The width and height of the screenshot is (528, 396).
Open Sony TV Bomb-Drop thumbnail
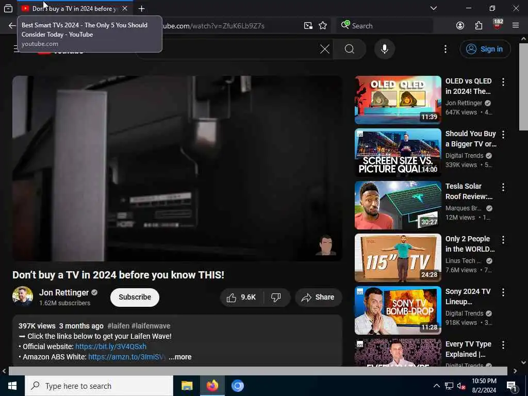click(x=398, y=310)
